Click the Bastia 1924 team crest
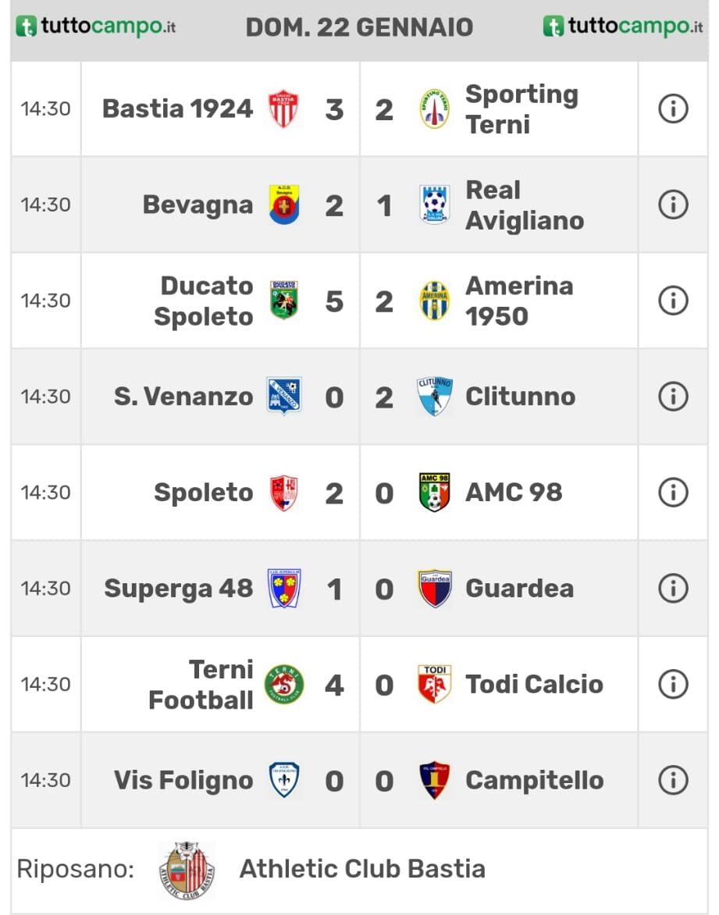This screenshot has height=915, width=719. 283,109
